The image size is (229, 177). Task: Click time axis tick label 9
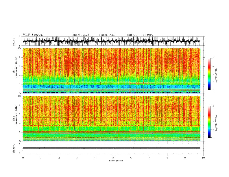tap(185, 158)
